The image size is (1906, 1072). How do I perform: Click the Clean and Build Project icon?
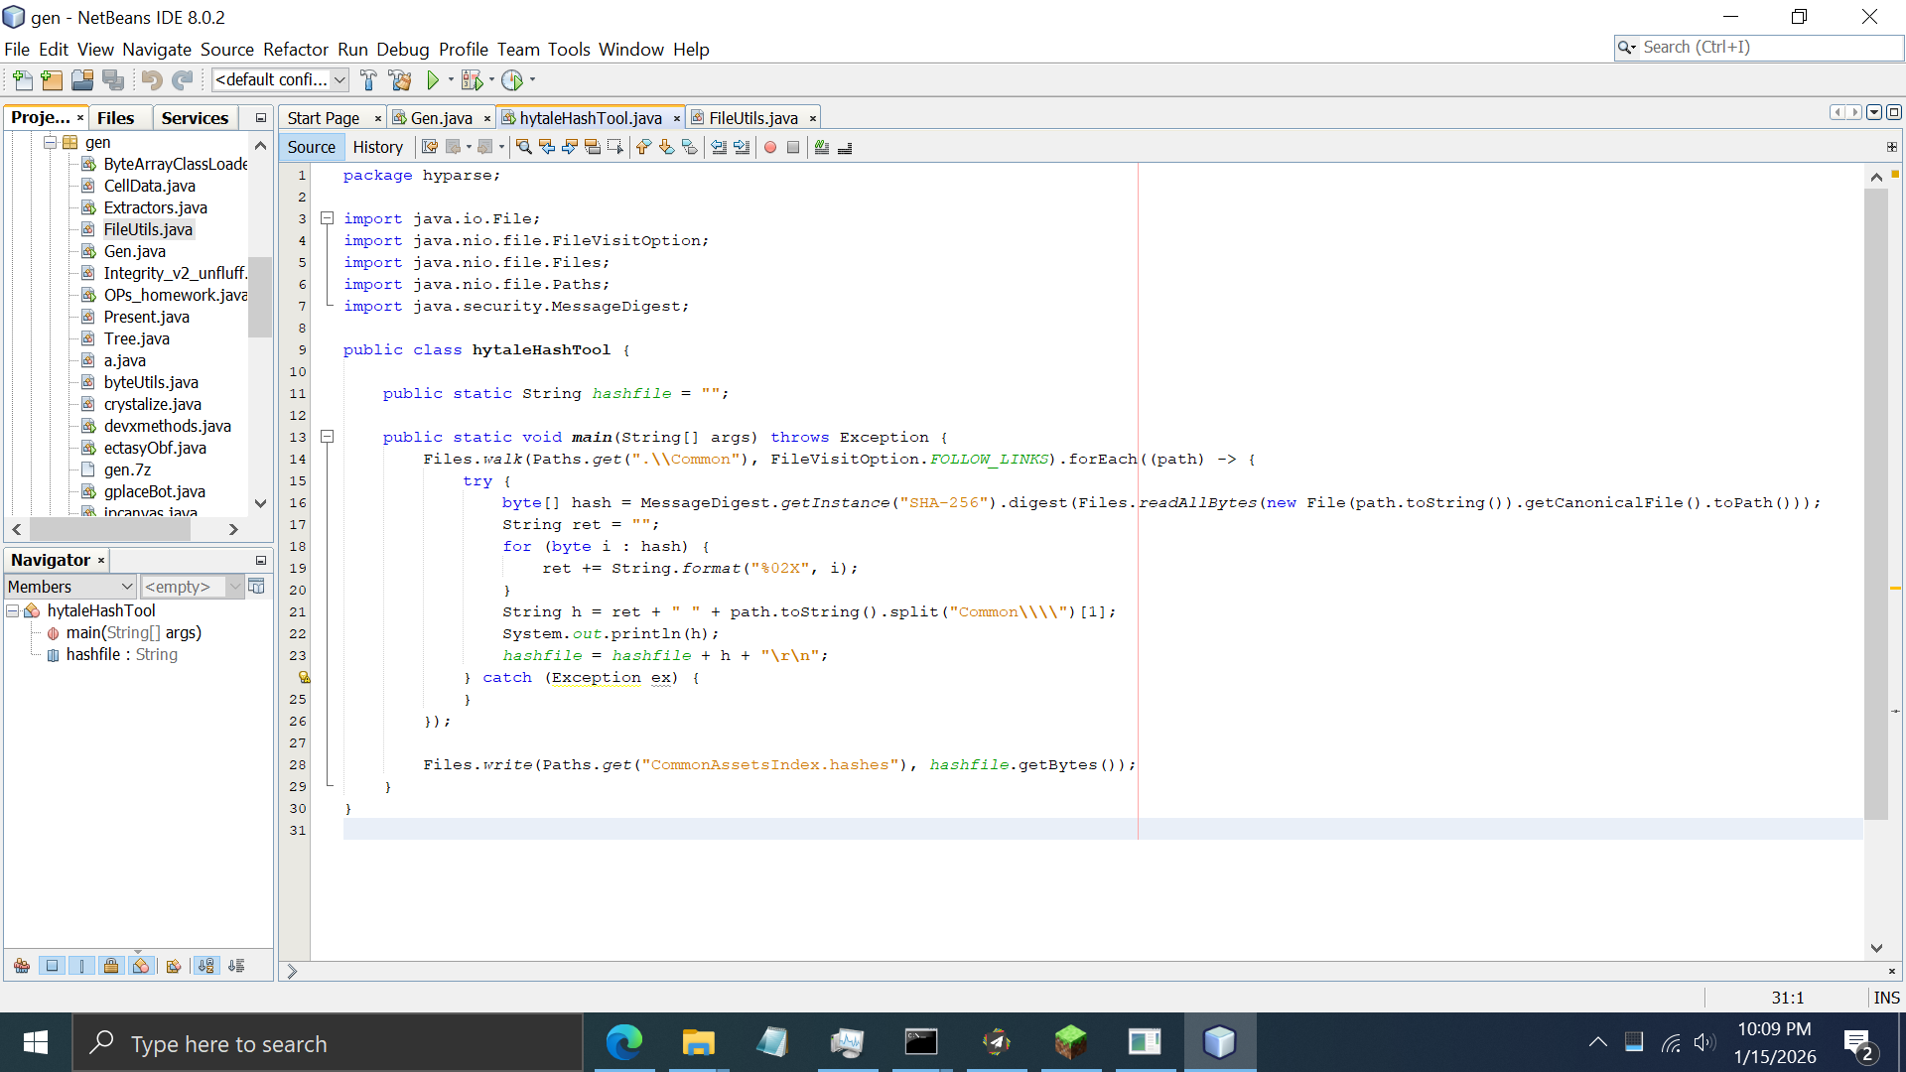pyautogui.click(x=400, y=80)
